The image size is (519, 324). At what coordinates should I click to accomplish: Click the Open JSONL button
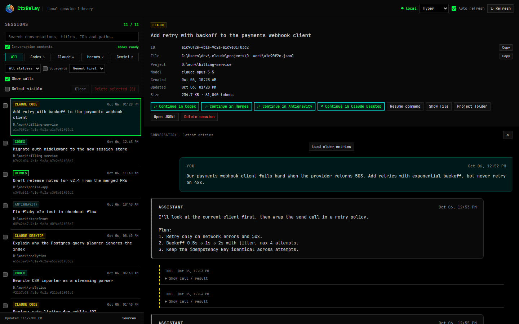(165, 117)
